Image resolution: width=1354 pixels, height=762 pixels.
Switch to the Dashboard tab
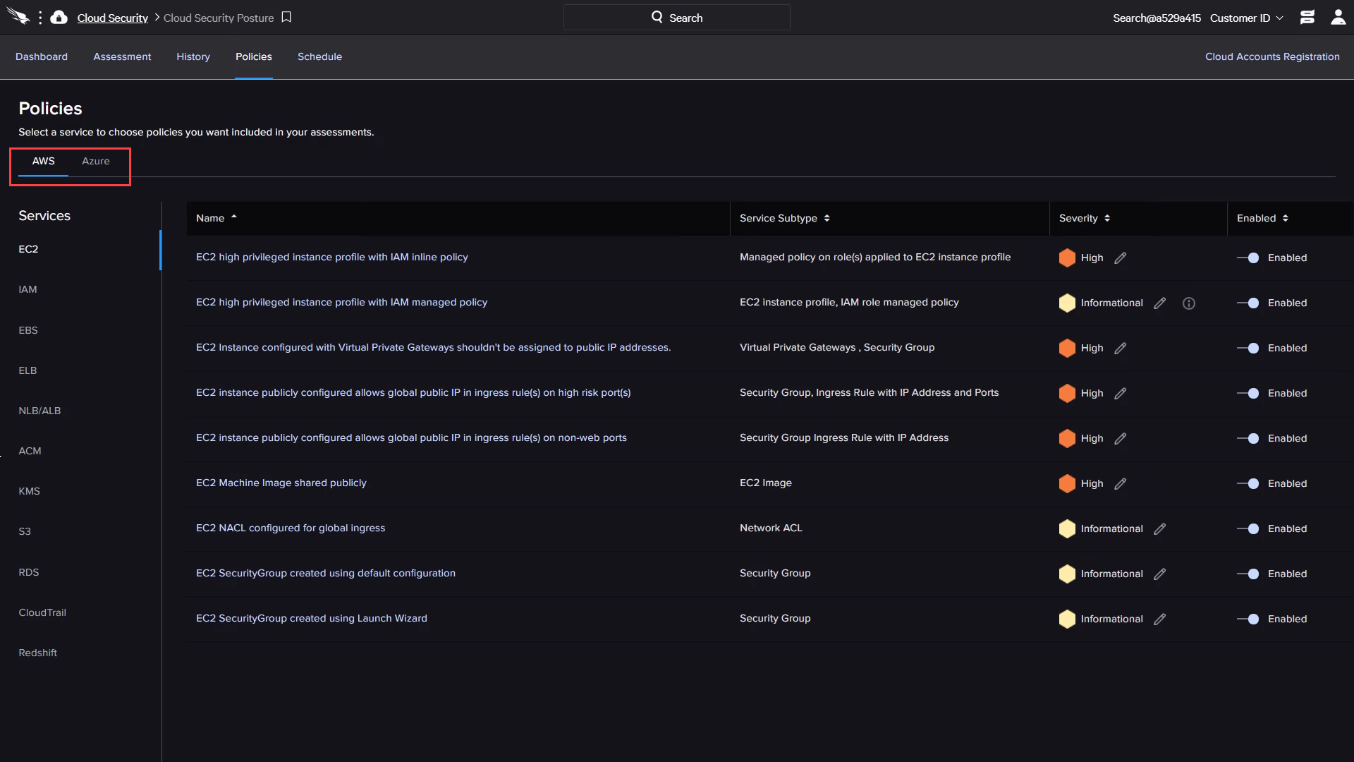point(42,56)
